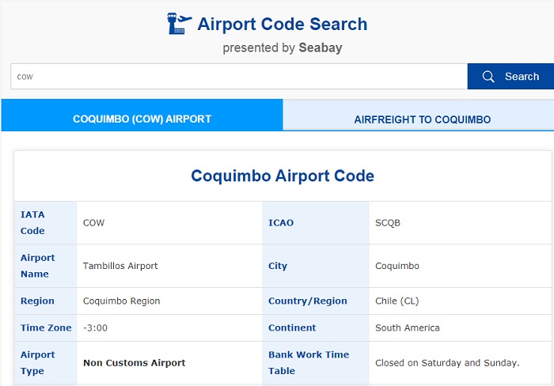The width and height of the screenshot is (554, 386).
Task: Click the South America continent value
Action: tap(408, 327)
